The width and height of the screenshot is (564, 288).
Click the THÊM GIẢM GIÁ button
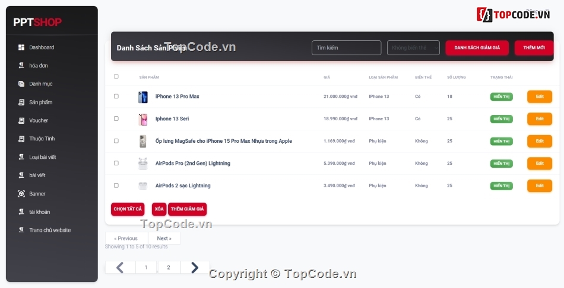click(x=187, y=209)
